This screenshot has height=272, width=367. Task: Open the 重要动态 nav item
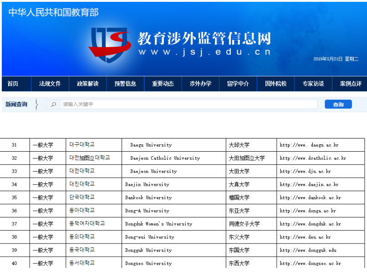point(163,84)
